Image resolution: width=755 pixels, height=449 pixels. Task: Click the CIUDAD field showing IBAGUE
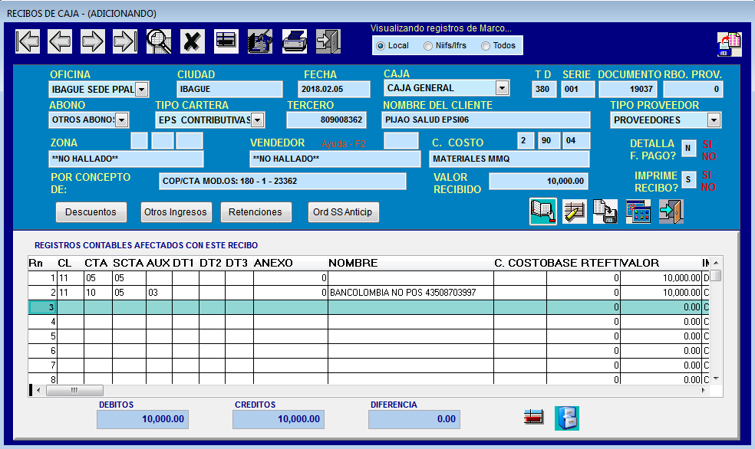(229, 89)
